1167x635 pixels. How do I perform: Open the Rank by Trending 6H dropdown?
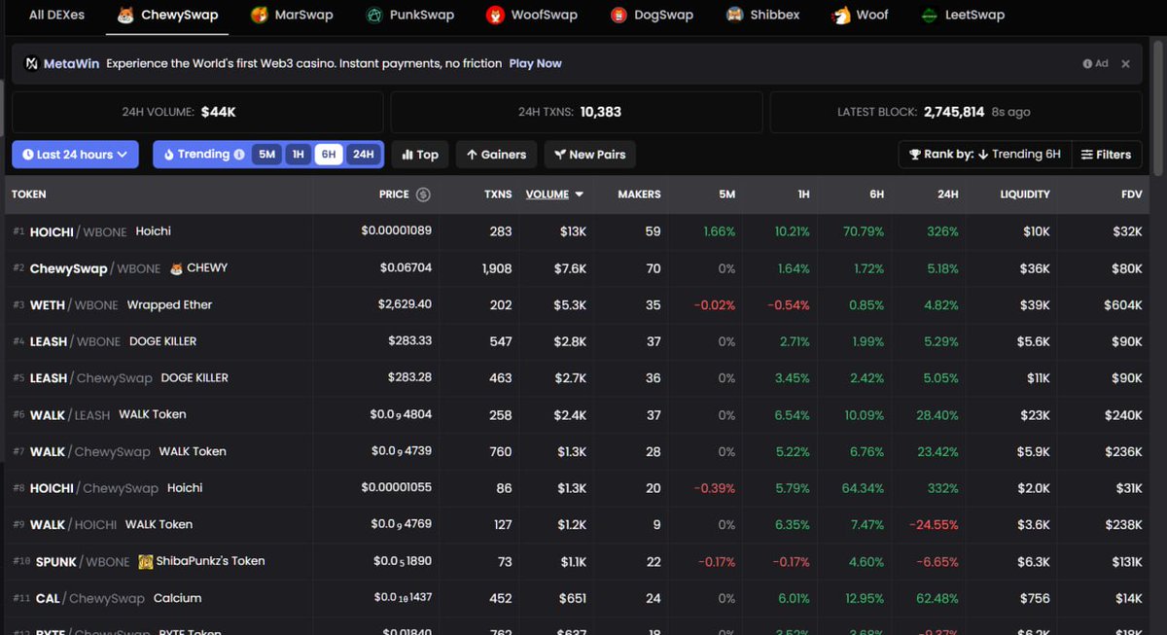coord(984,155)
